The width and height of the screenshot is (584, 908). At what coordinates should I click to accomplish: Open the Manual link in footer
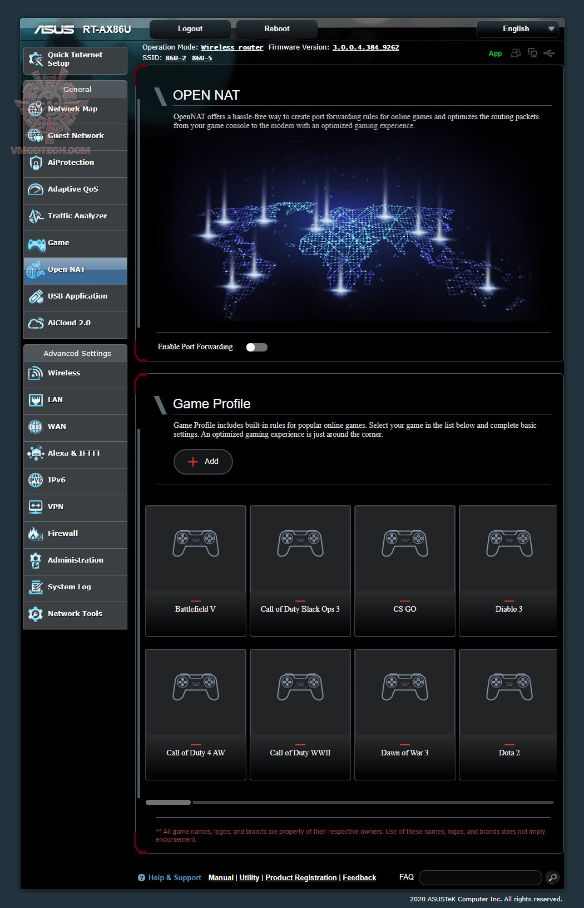tap(221, 877)
